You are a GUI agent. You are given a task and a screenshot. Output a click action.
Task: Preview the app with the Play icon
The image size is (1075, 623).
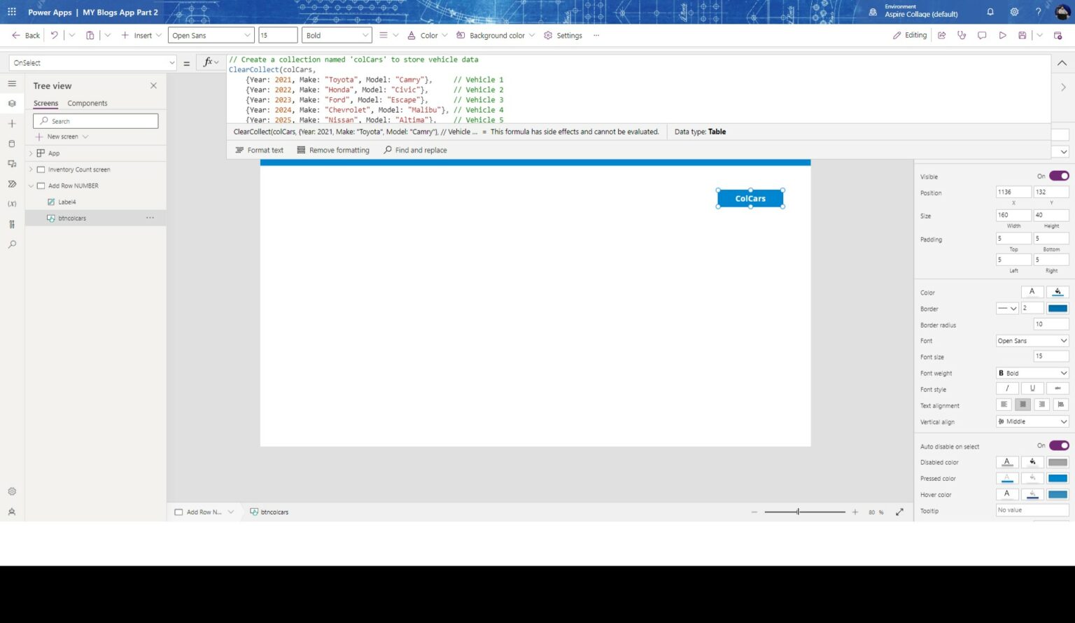[1002, 35]
